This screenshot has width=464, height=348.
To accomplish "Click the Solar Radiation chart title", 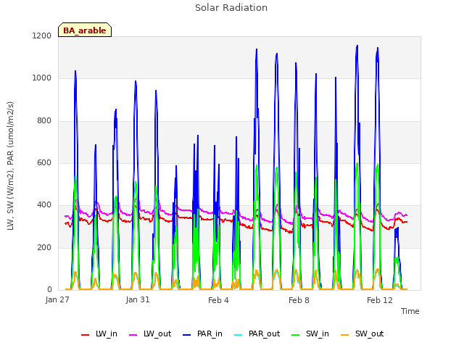I will click(231, 8).
